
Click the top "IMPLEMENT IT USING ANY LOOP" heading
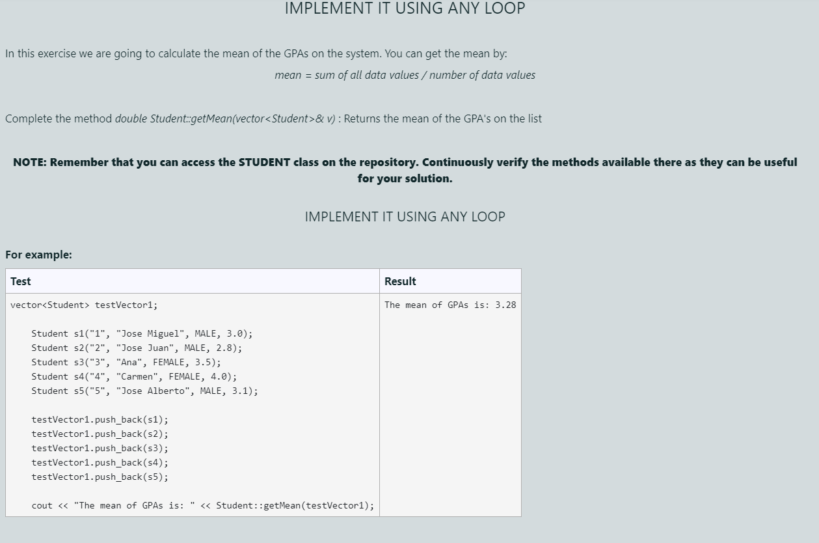(x=405, y=9)
